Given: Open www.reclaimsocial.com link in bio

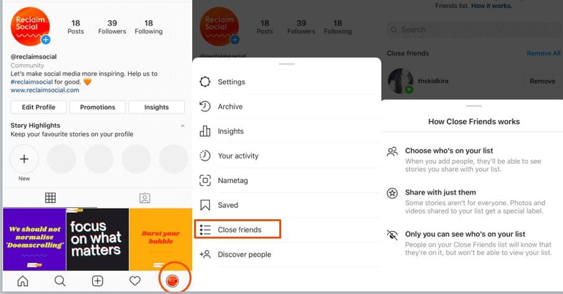Looking at the screenshot, I should [x=45, y=90].
